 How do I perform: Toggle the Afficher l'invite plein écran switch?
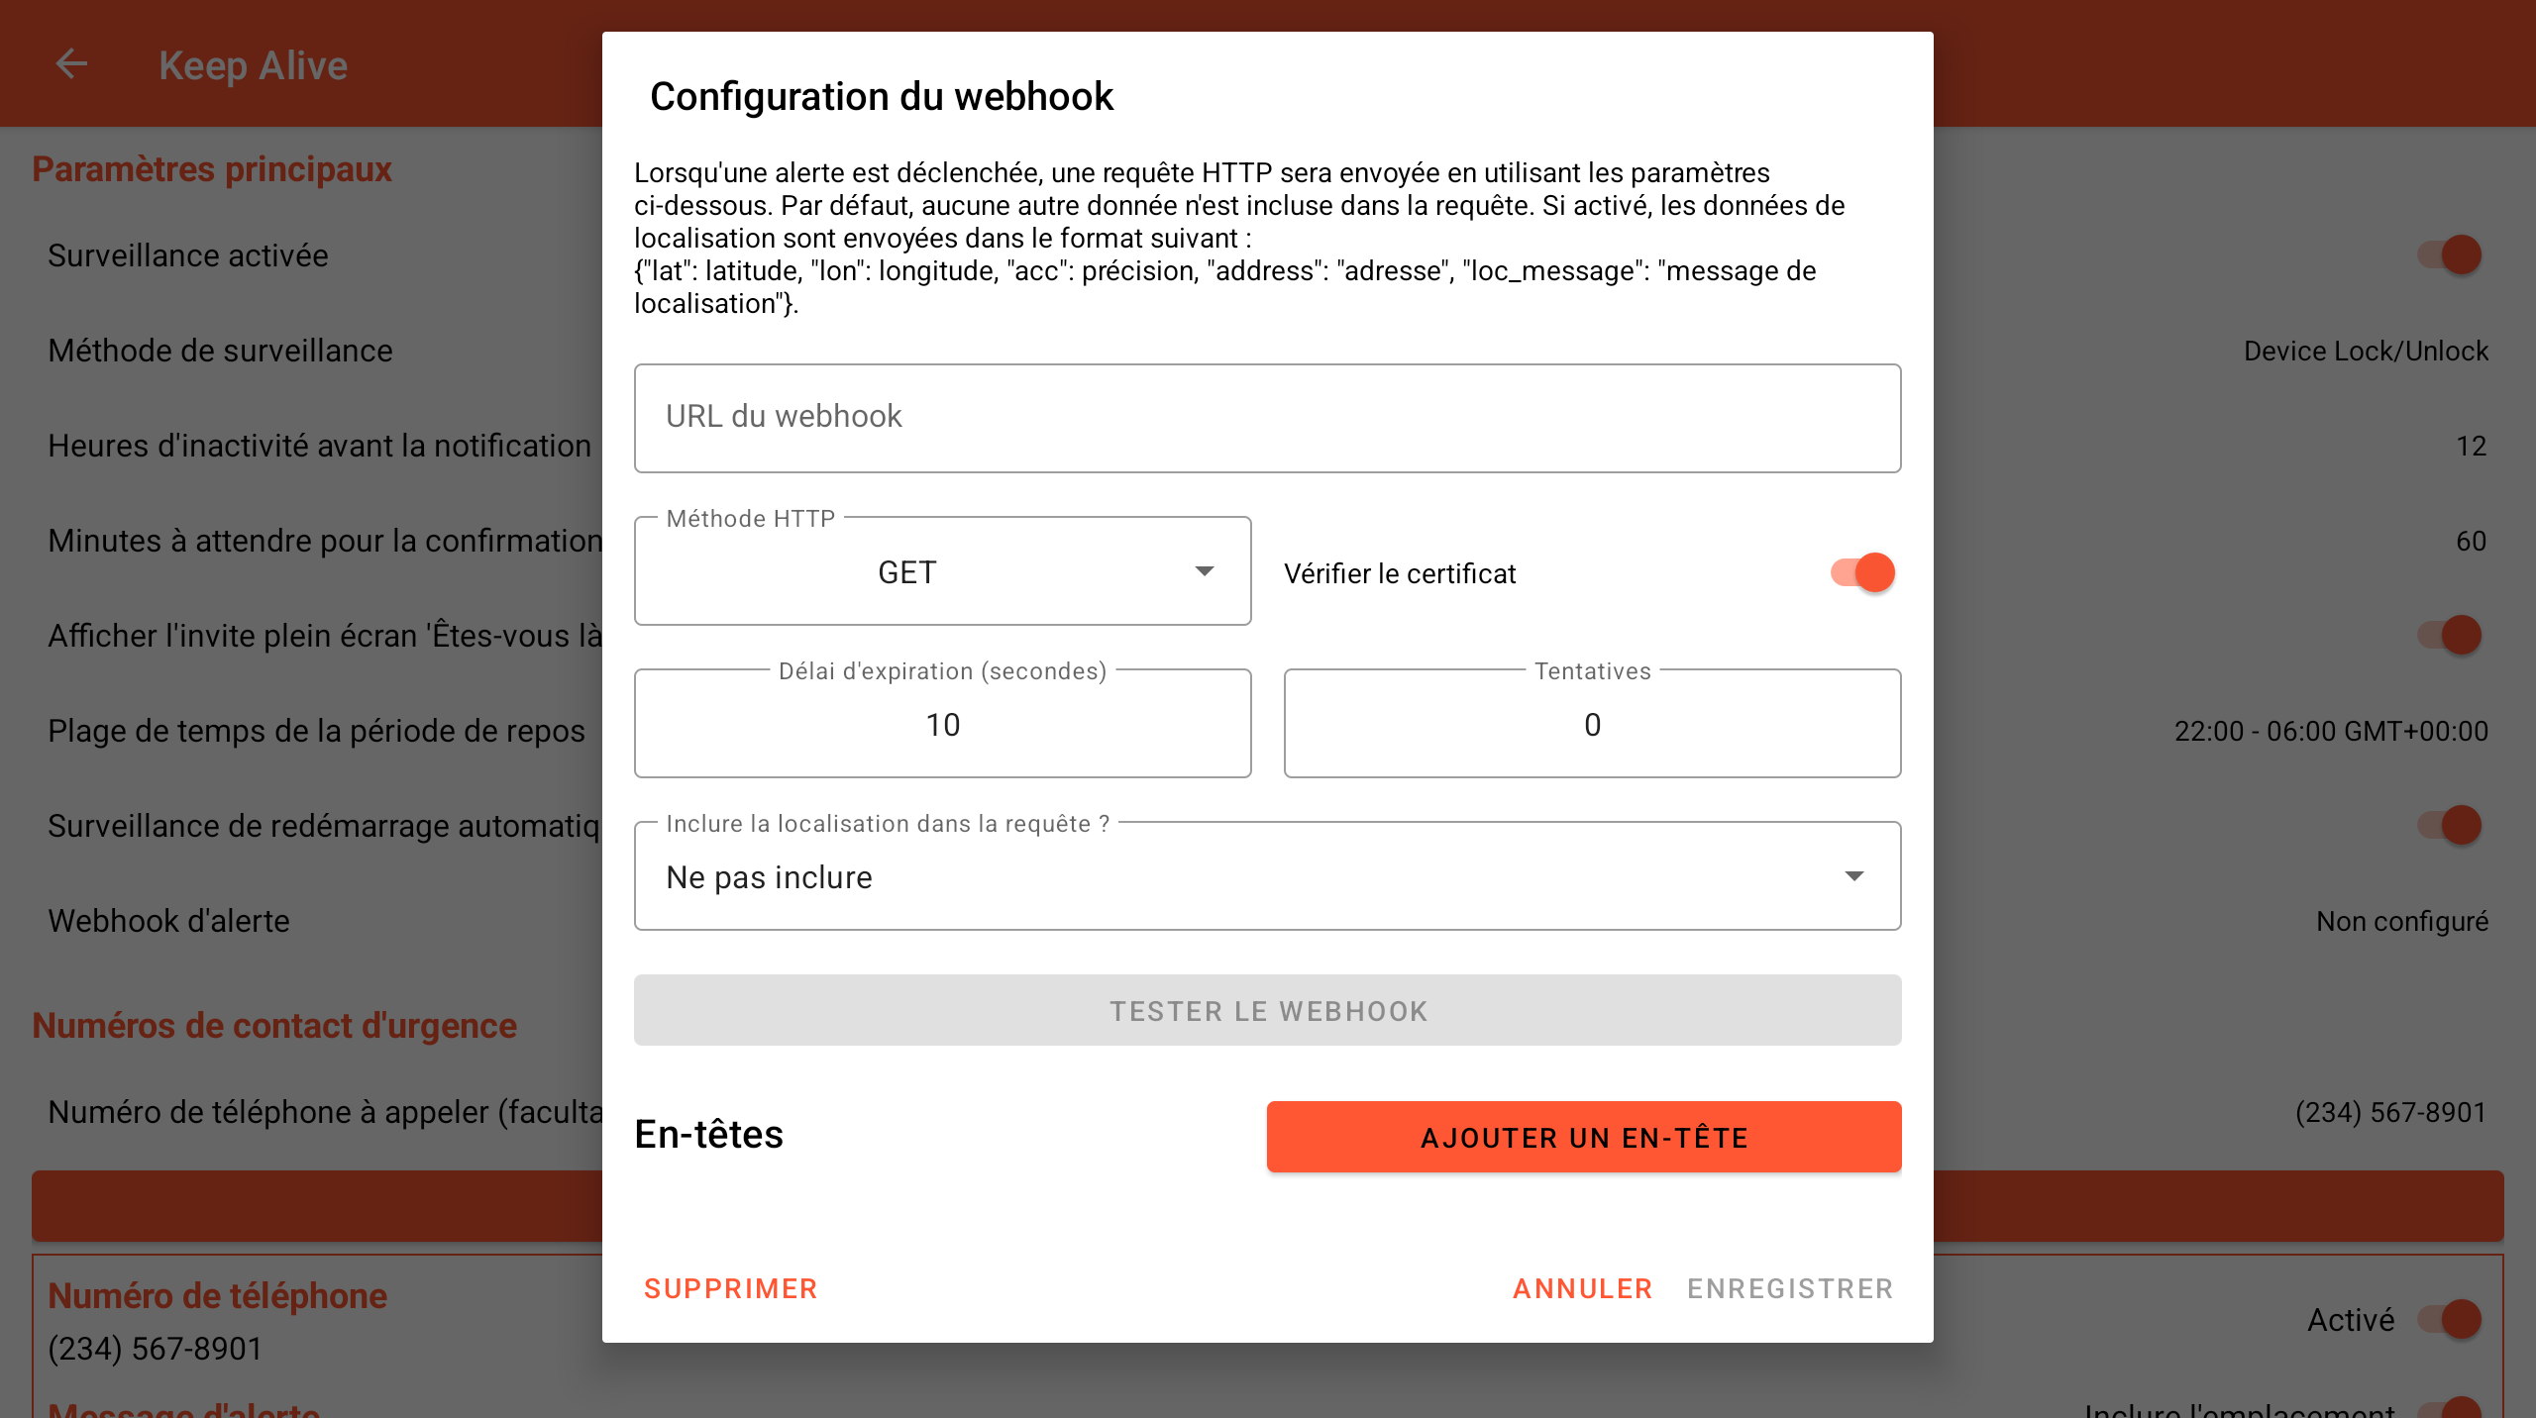(x=2449, y=635)
